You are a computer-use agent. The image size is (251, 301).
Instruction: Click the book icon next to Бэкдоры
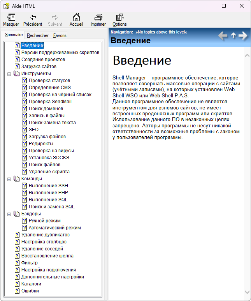click(x=16, y=214)
